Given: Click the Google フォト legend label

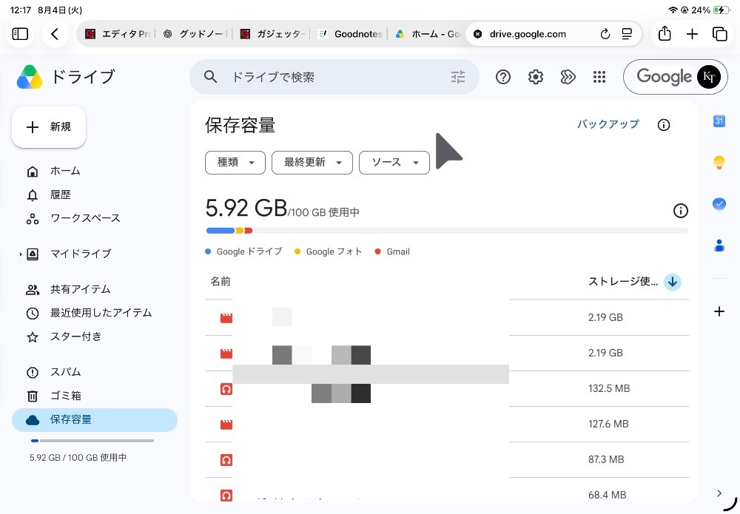Looking at the screenshot, I should [x=334, y=251].
